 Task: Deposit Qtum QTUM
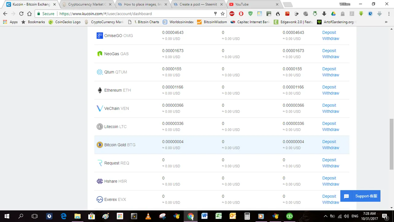point(329,69)
